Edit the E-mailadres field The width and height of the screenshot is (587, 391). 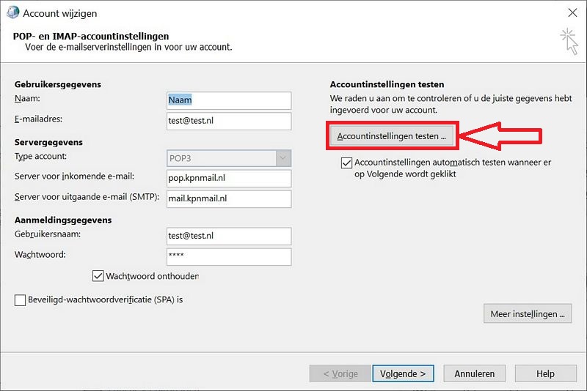pyautogui.click(x=229, y=121)
